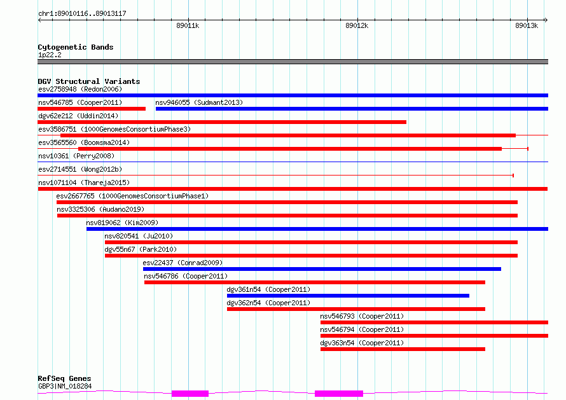Click the nsv546794 (Cooper2011) variant label
Screen dimensions: 566x400
362,329
